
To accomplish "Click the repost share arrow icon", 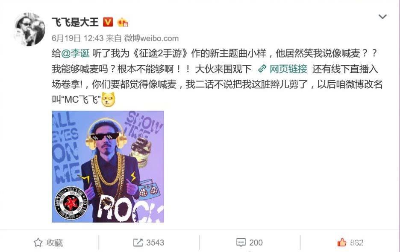I will click(x=138, y=243).
